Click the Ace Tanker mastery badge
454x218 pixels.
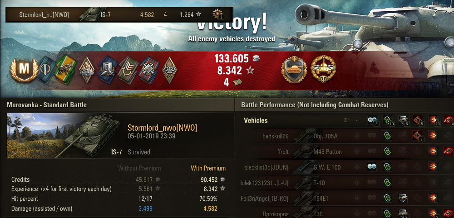[24, 70]
